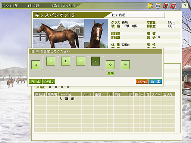Select the エ sound tile
Viewport: 191px width, 143px height.
66,61
